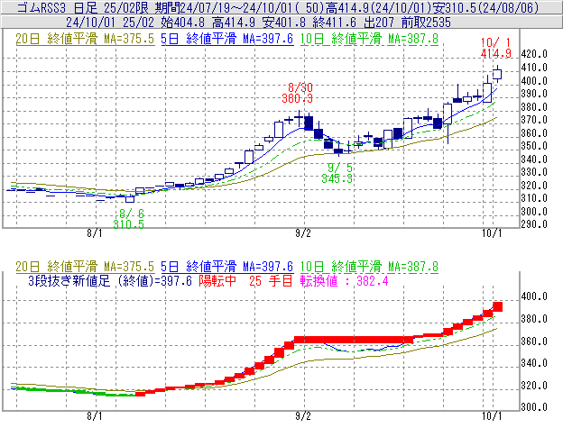
Task: Click the 10日 終値平滑 legend in lower chart
Action: [369, 267]
